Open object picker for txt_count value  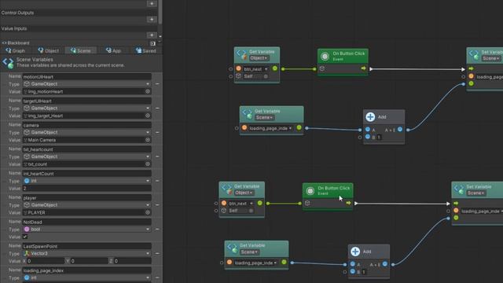(x=148, y=164)
